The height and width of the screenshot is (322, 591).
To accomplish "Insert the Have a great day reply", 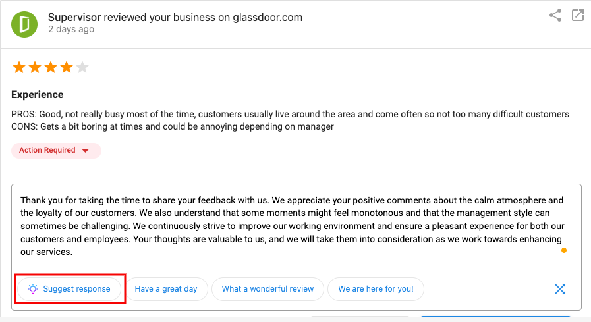I will point(166,289).
